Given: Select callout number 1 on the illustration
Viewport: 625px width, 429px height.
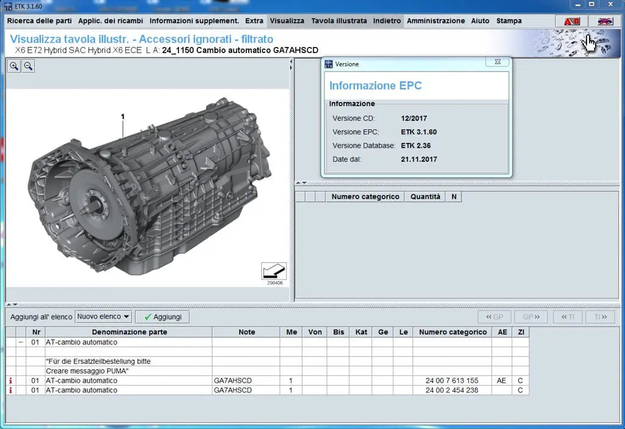Looking at the screenshot, I should [x=123, y=117].
